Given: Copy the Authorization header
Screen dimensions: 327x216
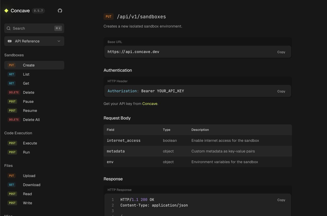Looking at the screenshot, I should pos(281,91).
